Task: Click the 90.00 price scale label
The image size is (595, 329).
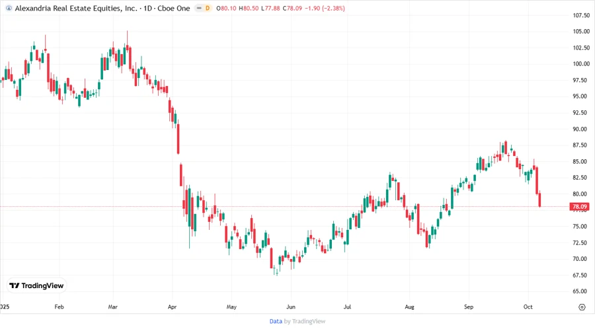Action: point(579,129)
